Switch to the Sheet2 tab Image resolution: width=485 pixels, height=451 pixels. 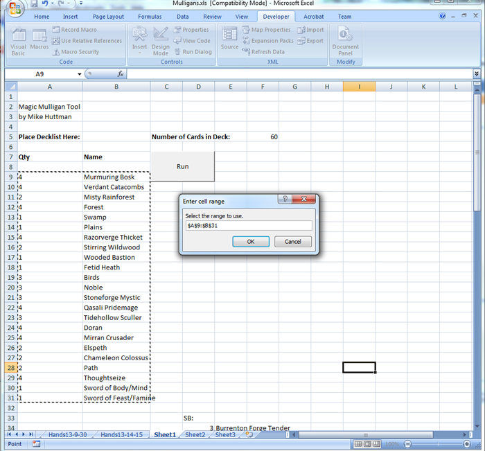pyautogui.click(x=195, y=434)
